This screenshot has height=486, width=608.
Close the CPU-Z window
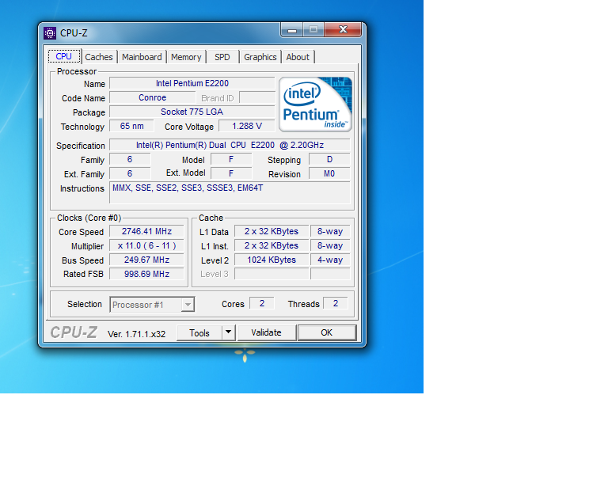click(343, 30)
